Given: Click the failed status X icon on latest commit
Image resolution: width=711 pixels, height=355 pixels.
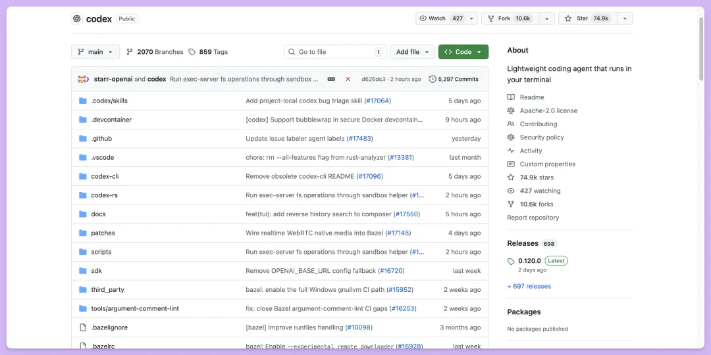Looking at the screenshot, I should pos(348,79).
